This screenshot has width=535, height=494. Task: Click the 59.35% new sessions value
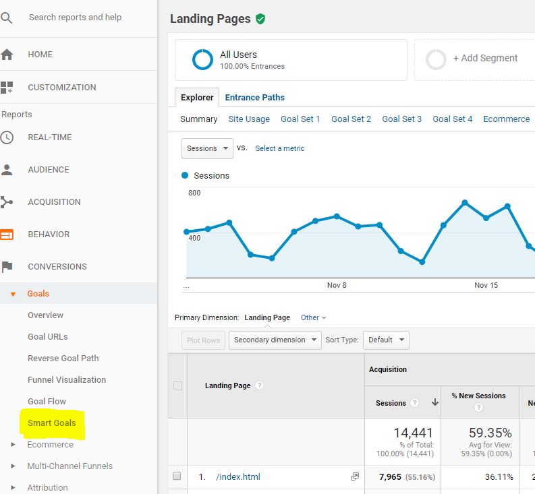coord(490,433)
